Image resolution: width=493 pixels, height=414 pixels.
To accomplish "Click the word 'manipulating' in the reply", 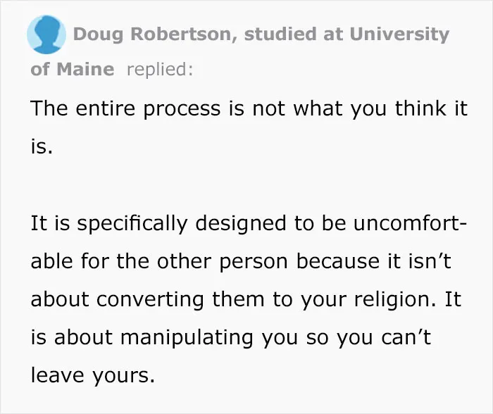I will point(187,338).
